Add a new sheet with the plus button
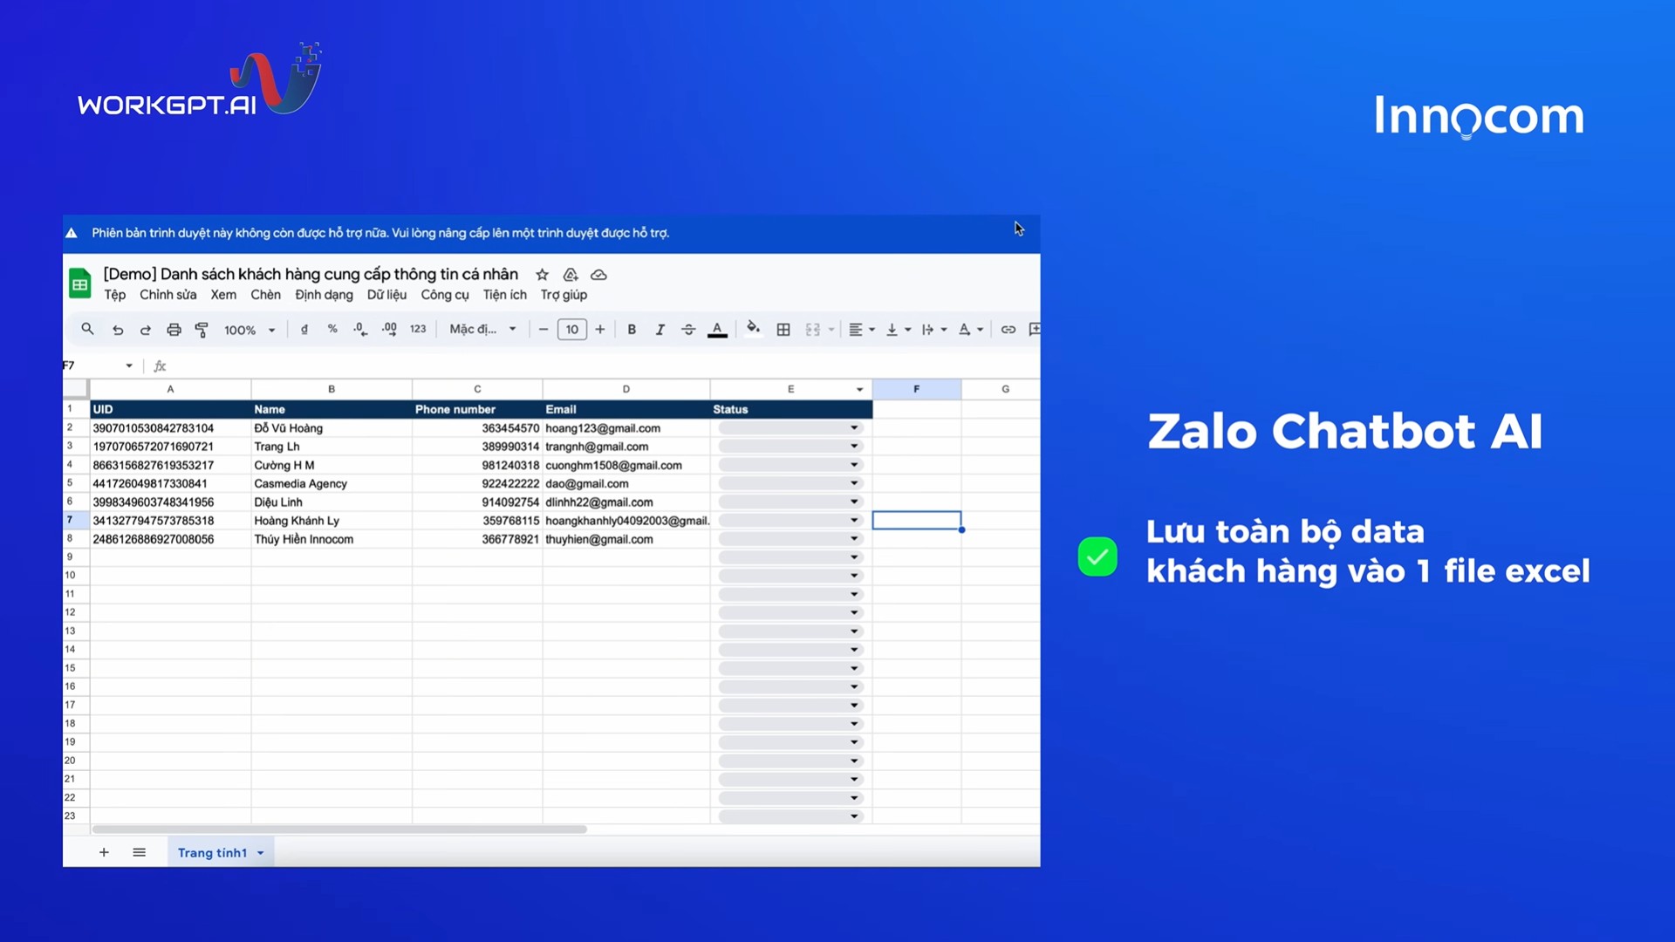The height and width of the screenshot is (942, 1675). click(104, 852)
